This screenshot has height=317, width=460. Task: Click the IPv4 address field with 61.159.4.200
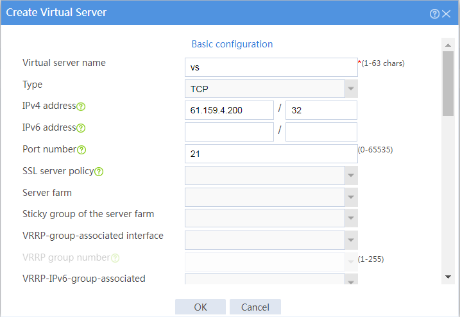click(x=229, y=110)
